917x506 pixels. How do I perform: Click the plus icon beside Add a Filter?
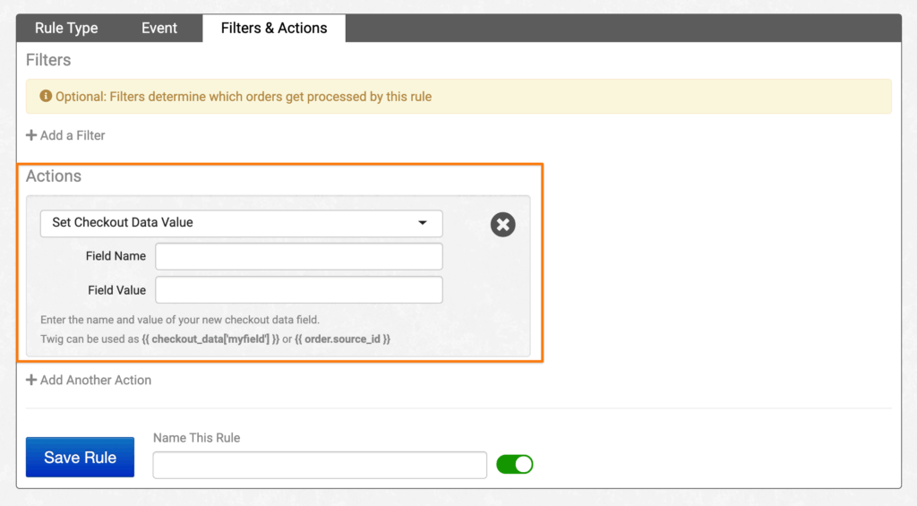(31, 135)
